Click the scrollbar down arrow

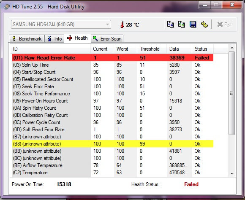(x=232, y=173)
